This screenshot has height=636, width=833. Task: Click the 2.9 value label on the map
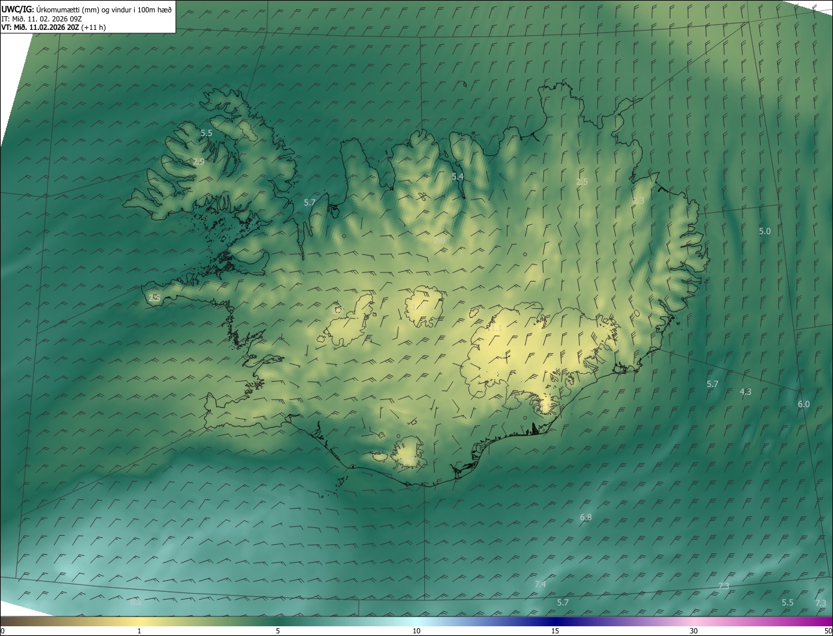click(x=198, y=161)
